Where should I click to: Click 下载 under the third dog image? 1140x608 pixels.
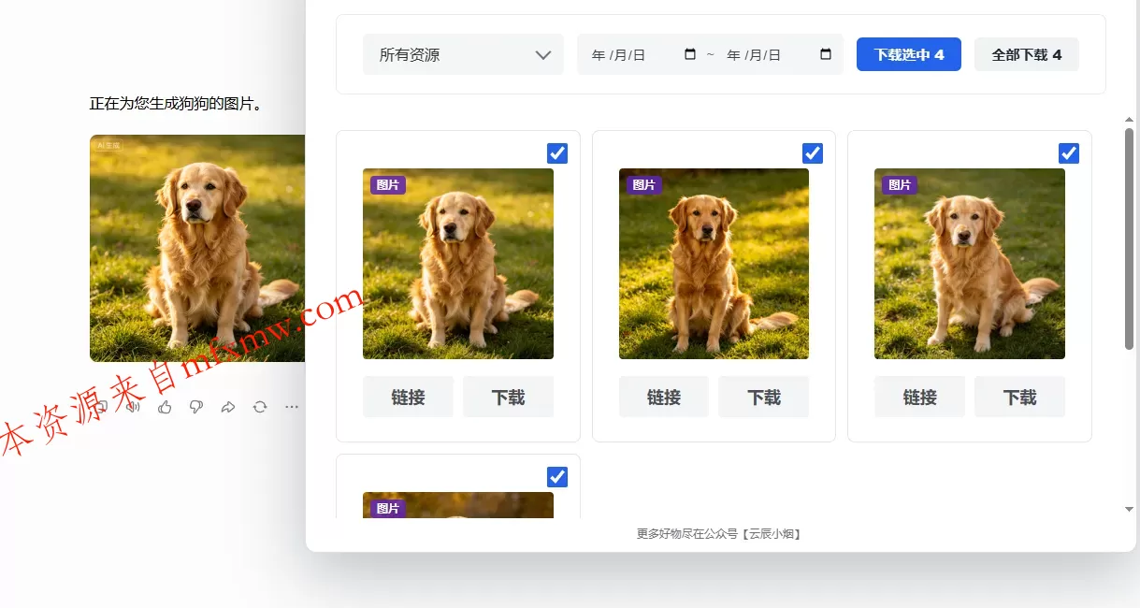[1020, 397]
